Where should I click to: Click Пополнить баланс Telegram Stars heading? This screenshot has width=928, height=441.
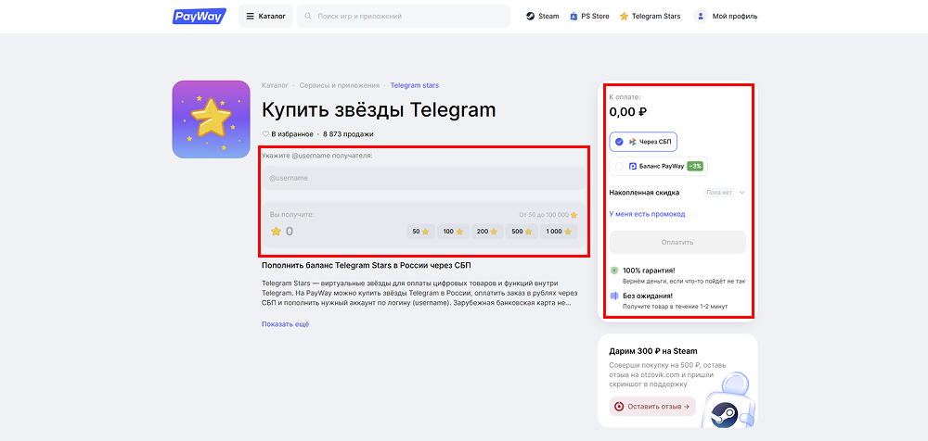click(x=367, y=265)
